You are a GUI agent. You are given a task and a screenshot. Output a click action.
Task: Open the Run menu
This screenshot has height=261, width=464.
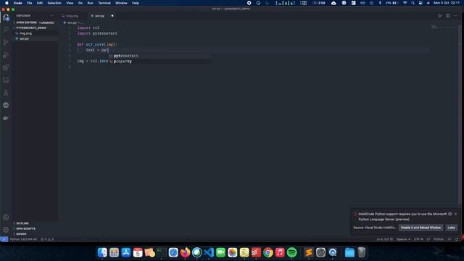pyautogui.click(x=90, y=3)
